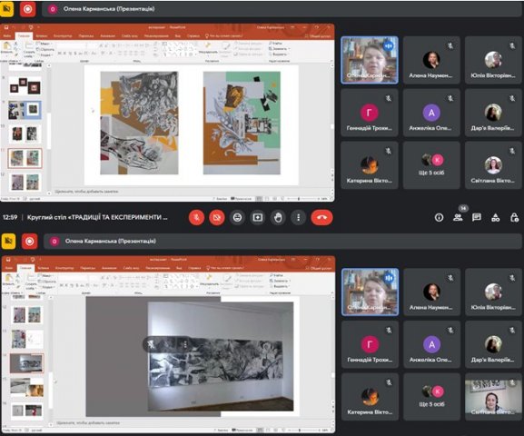Screen dimensions: 524x436
Task: Click the blue audio indicator on the presenter tile beside the mural view
Action: (389, 278)
